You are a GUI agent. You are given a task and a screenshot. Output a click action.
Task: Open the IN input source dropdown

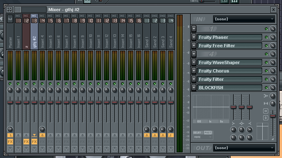[244, 19]
